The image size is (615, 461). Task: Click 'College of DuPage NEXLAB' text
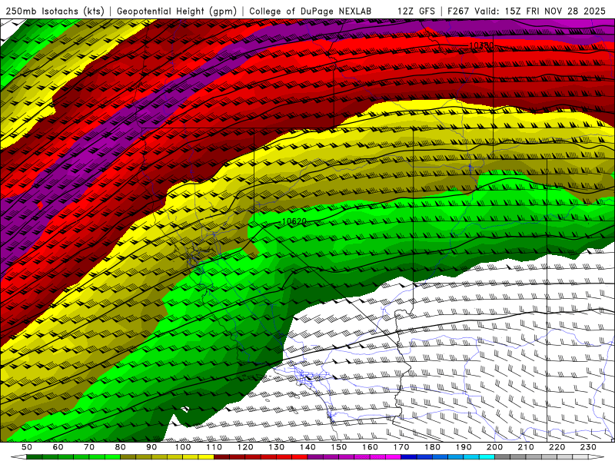click(x=310, y=12)
